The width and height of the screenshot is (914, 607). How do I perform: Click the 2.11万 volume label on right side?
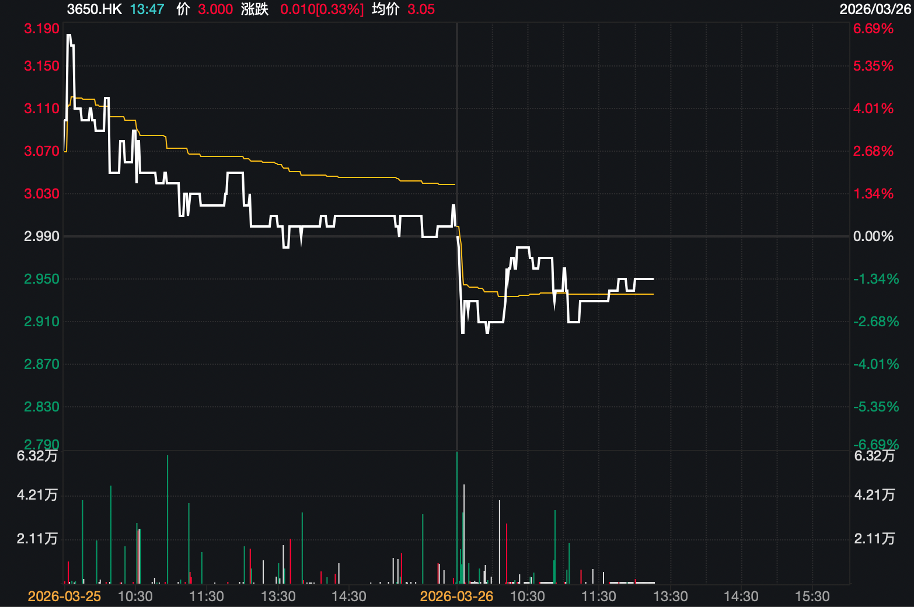pyautogui.click(x=874, y=538)
